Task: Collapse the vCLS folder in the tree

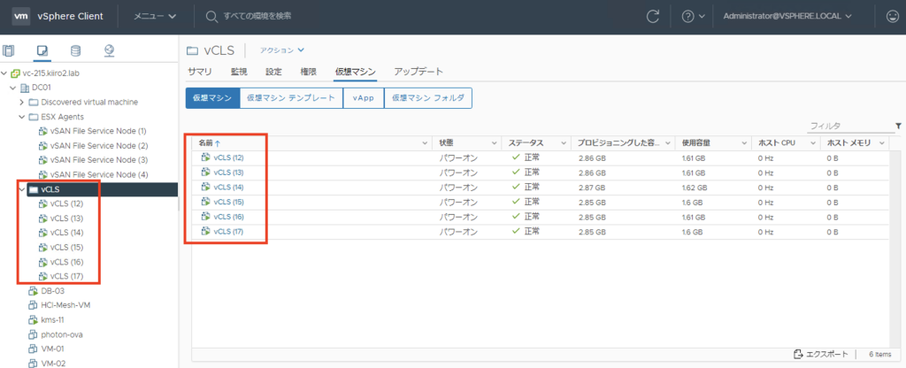Action: 22,189
